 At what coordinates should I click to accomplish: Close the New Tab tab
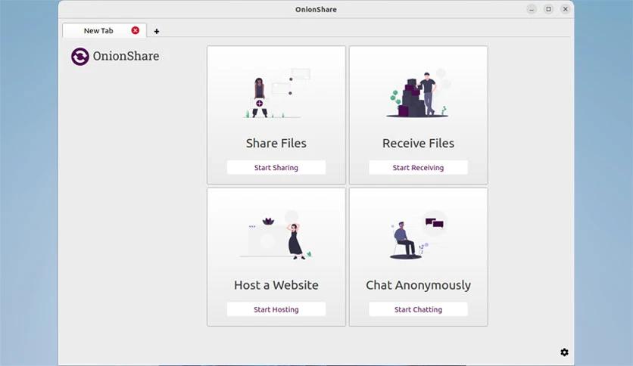136,30
